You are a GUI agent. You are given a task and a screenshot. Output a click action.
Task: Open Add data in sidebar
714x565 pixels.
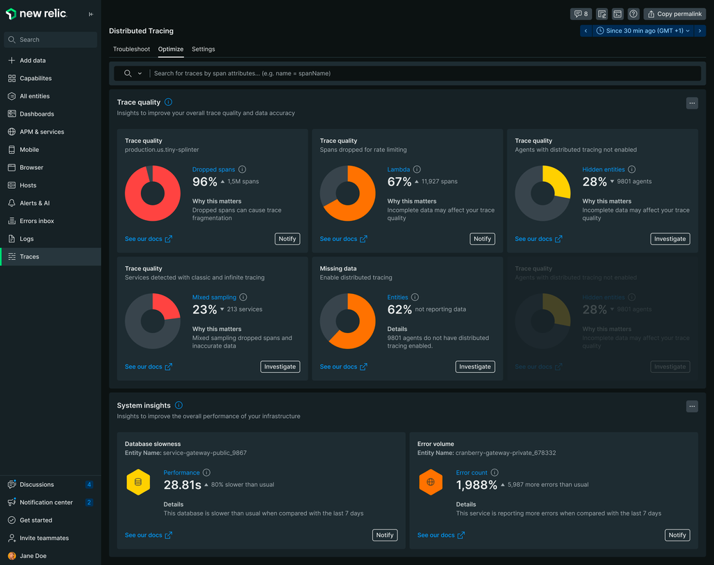50,60
